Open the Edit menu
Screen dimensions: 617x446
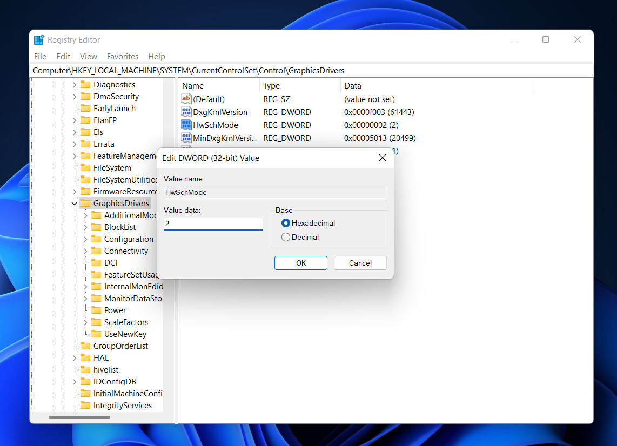(63, 56)
